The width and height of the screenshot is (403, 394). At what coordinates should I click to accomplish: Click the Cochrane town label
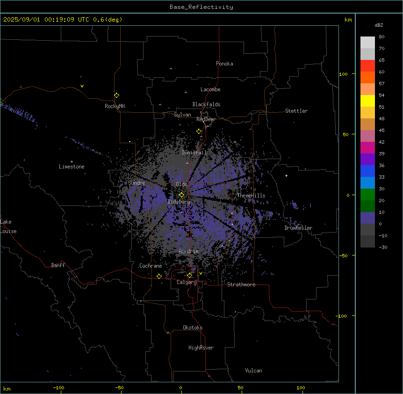pos(151,266)
